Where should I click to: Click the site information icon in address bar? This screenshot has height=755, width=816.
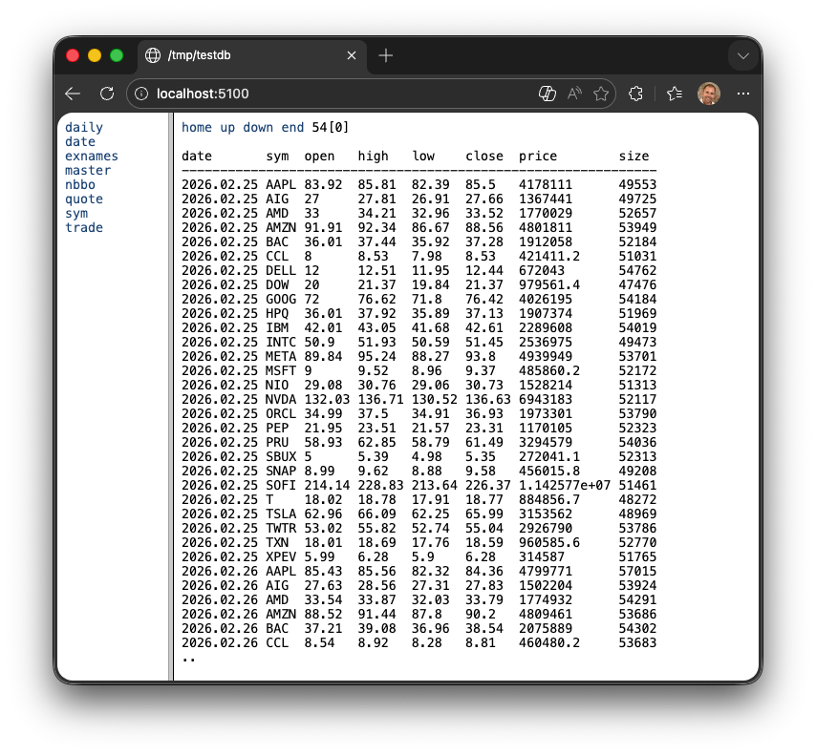coord(140,94)
